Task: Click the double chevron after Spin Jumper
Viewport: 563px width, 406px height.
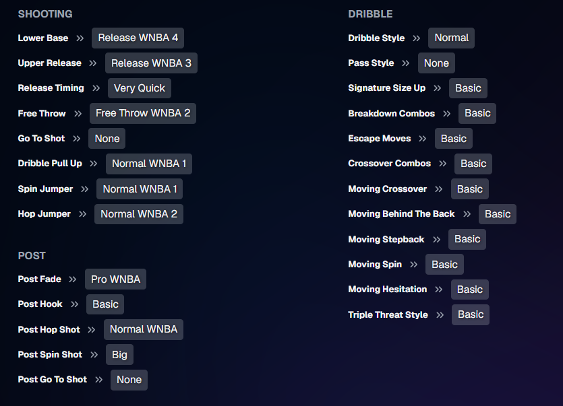Action: [85, 189]
